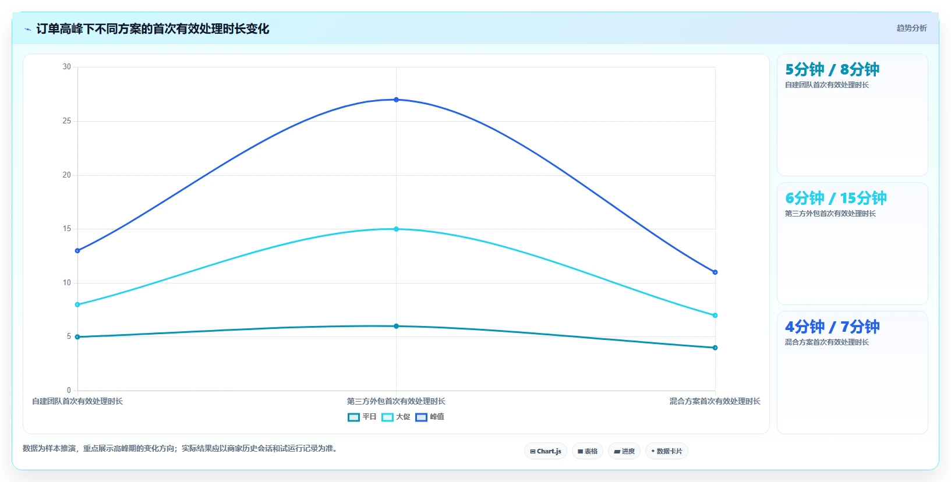
Task: Click the y-axis tick label 30
Action: [66, 67]
